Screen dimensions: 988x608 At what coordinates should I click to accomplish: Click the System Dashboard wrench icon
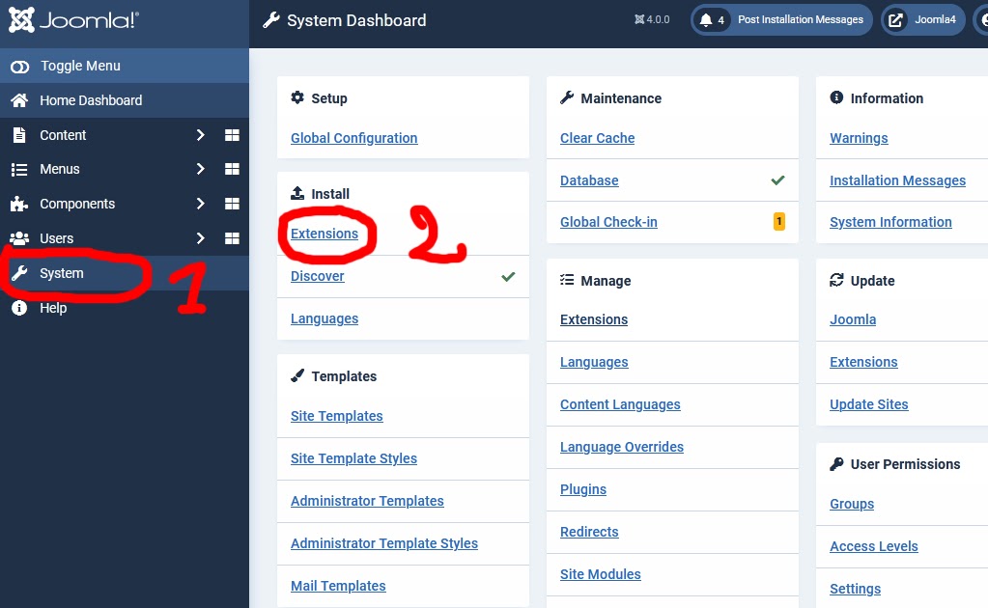[x=271, y=20]
